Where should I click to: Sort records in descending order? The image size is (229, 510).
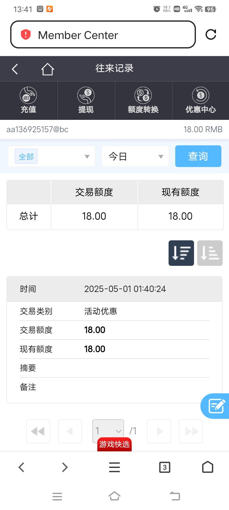[x=181, y=253]
